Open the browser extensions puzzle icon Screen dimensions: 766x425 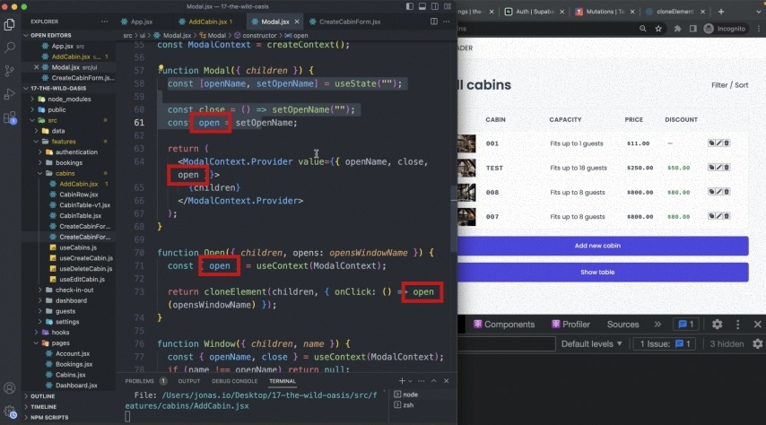point(675,29)
